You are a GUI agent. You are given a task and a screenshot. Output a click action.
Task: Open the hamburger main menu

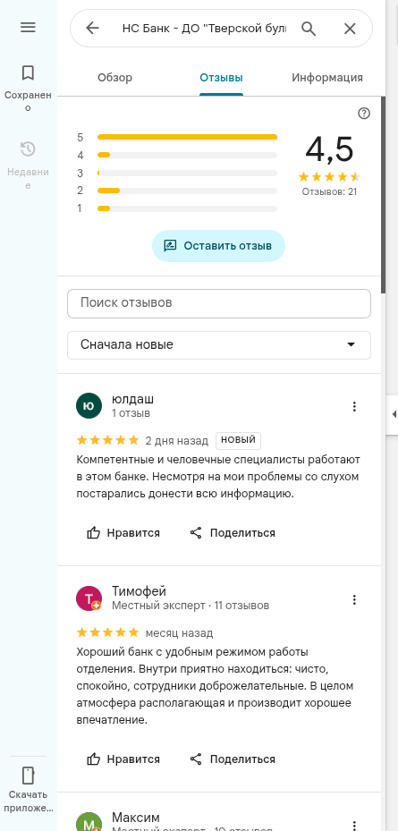[x=28, y=28]
